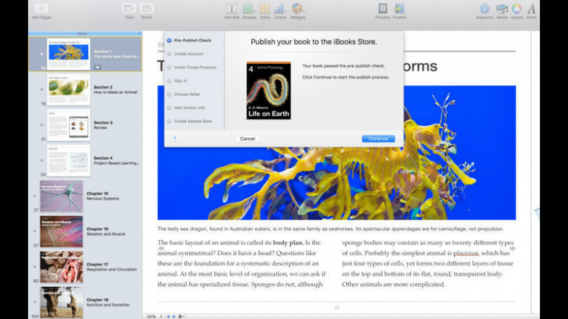Select Pre-Publish Check step
Viewport: 568px width, 319px height.
tap(189, 40)
